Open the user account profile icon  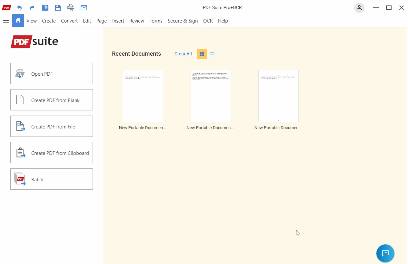pos(359,8)
